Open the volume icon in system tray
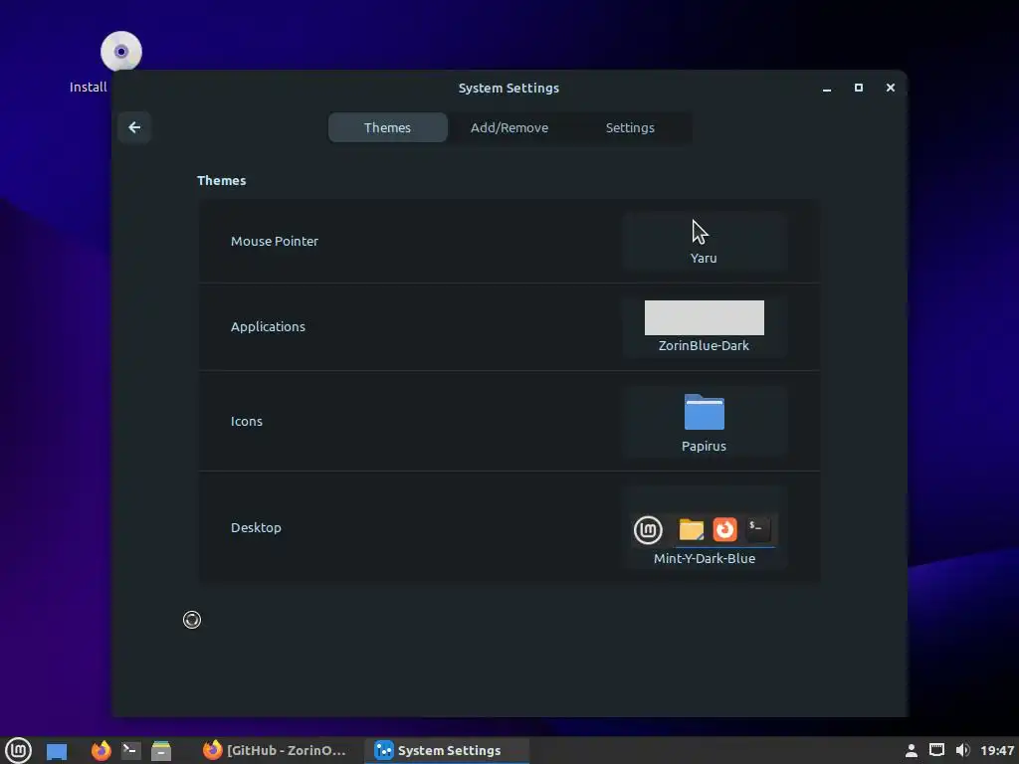This screenshot has width=1019, height=764. coord(962,750)
